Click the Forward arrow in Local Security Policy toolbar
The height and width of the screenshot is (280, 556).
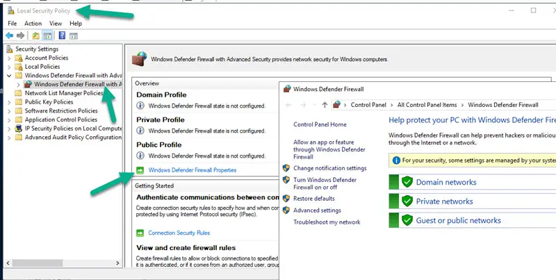(x=21, y=35)
